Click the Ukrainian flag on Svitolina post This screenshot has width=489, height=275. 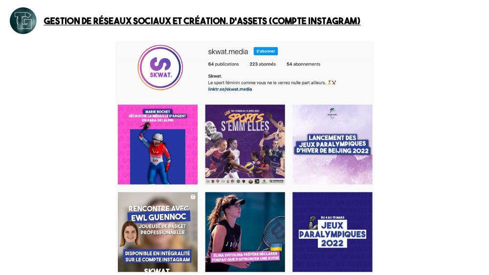276,247
